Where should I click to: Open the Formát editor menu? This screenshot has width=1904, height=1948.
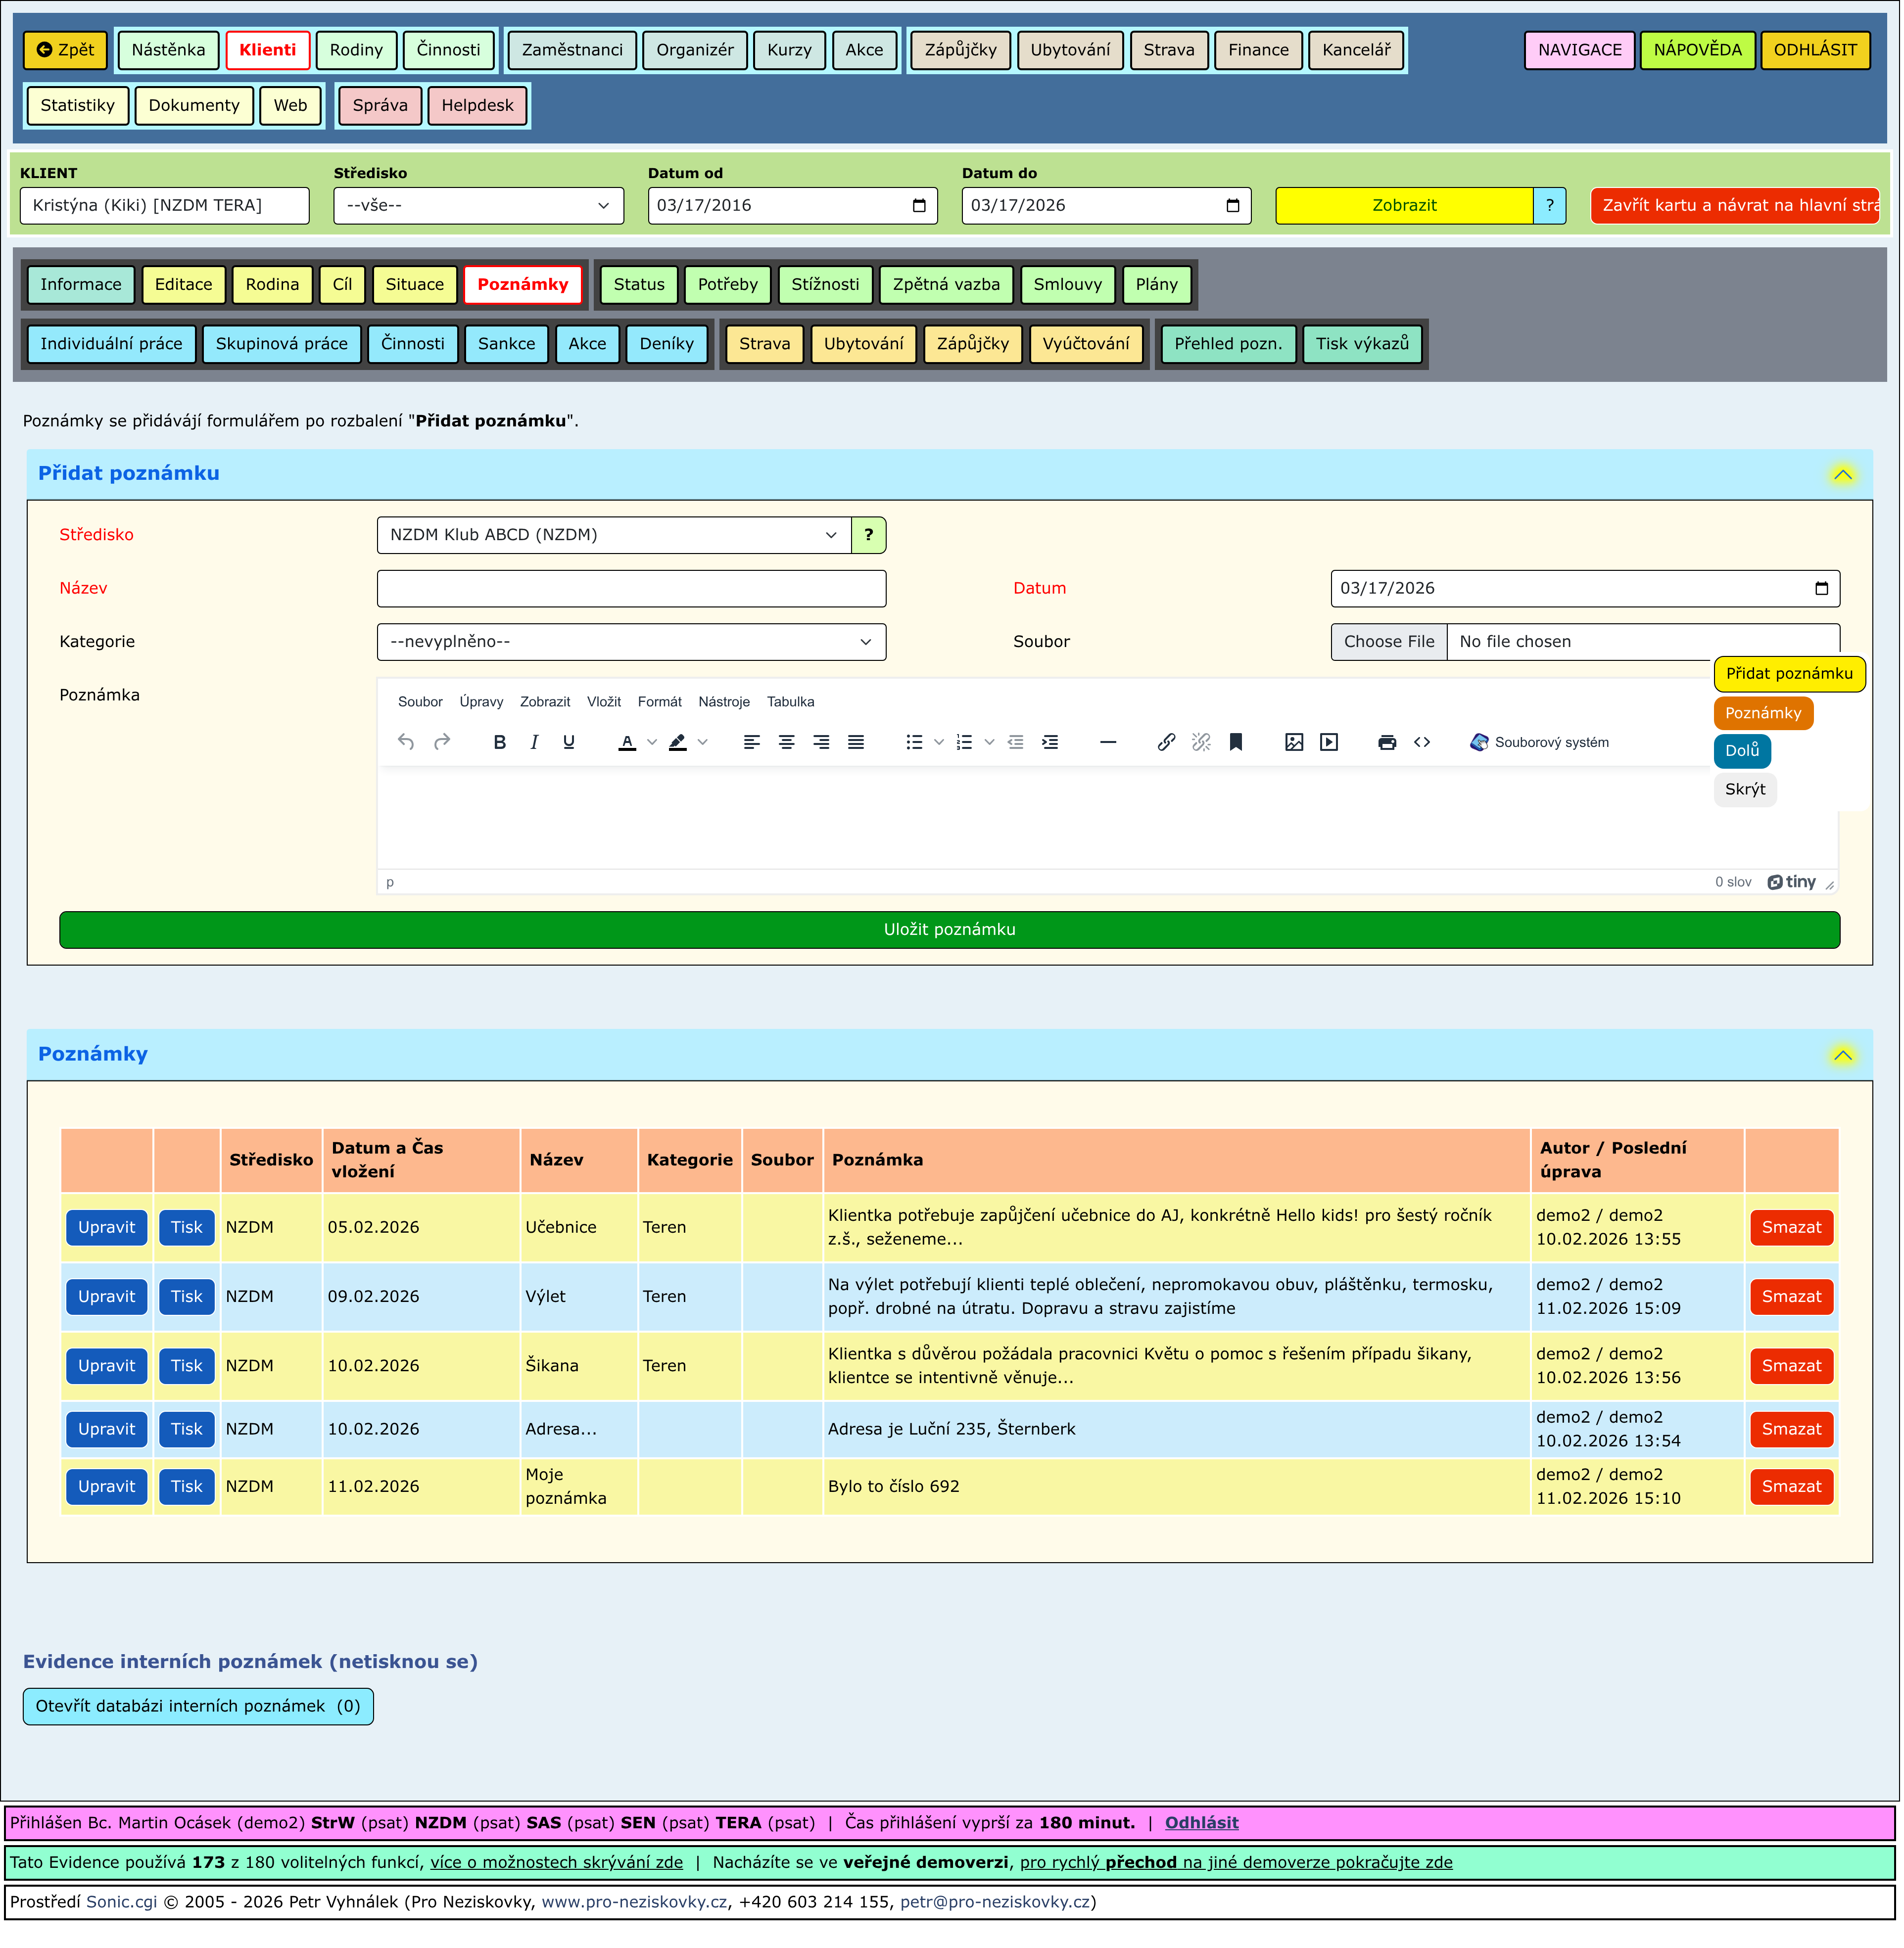coord(659,702)
